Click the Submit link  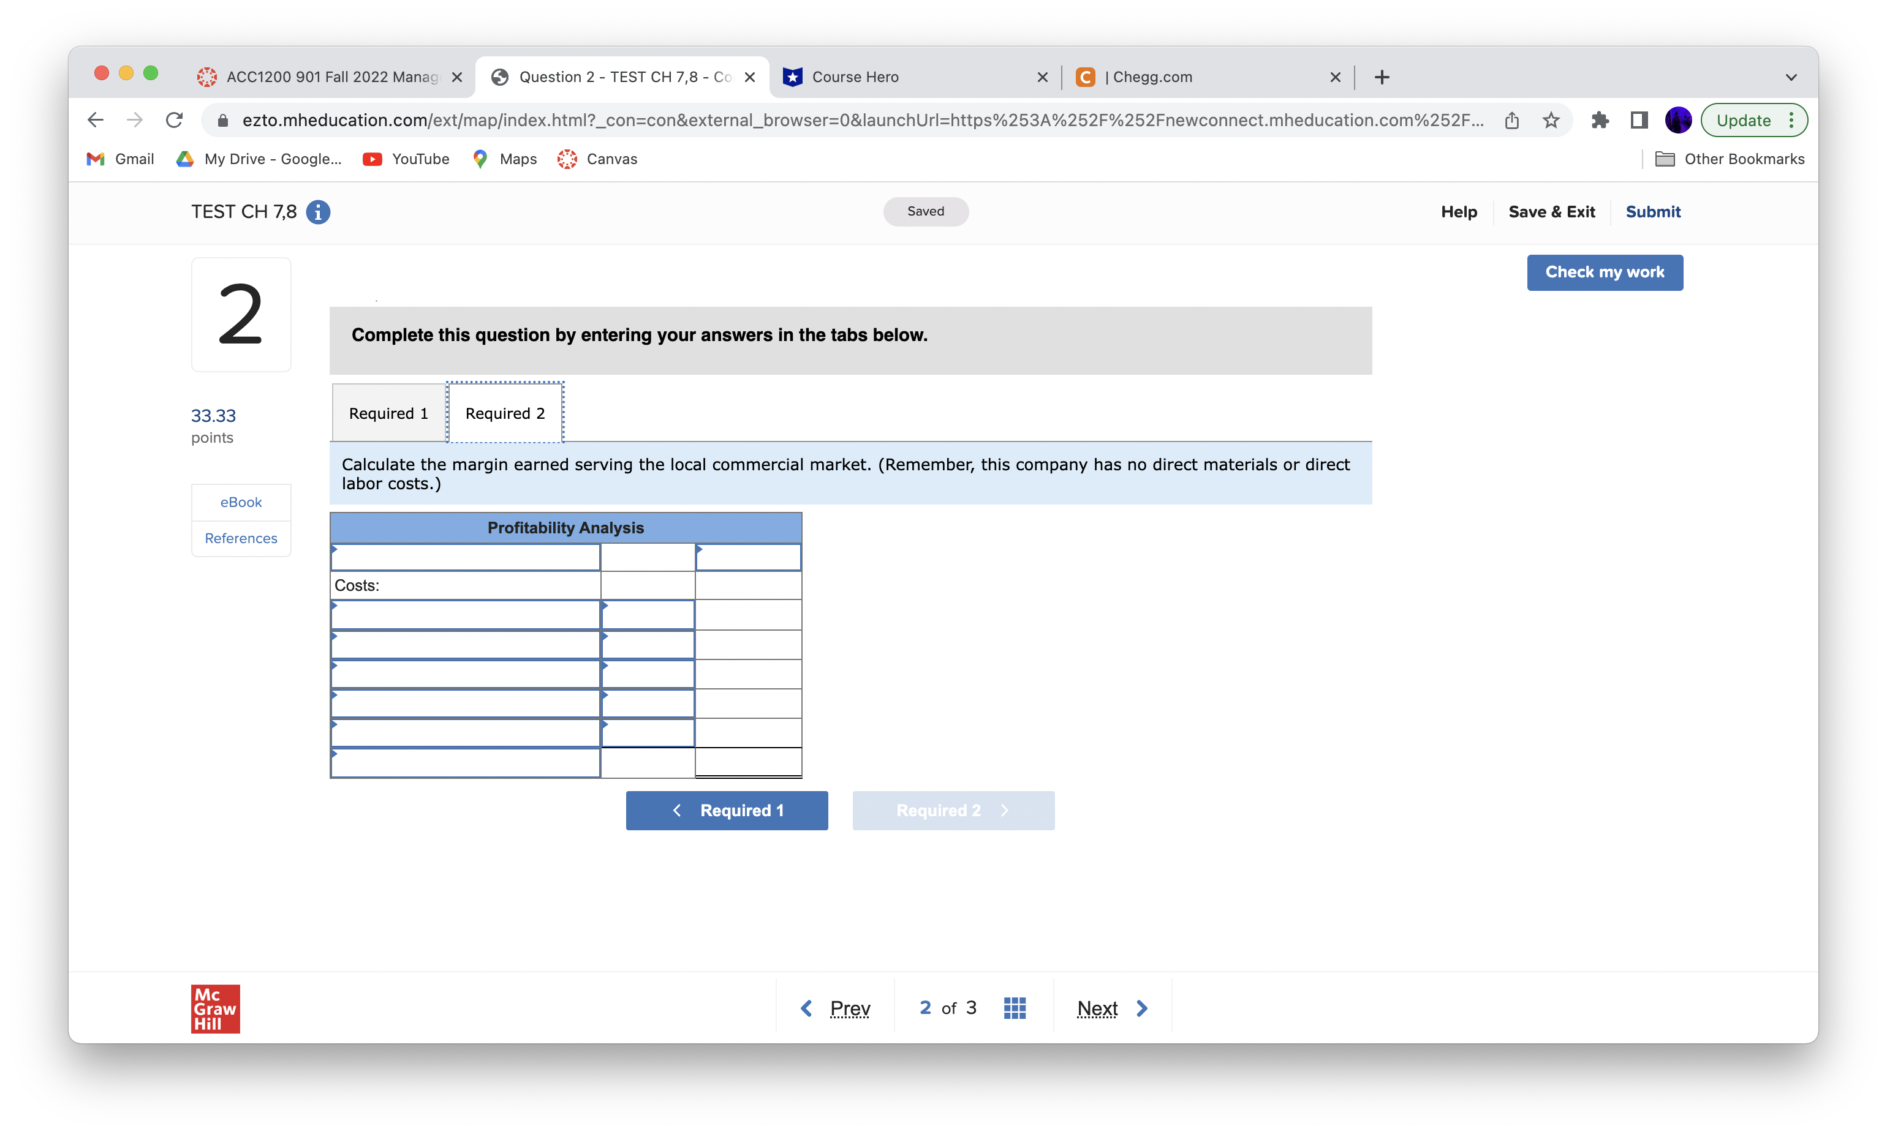coord(1652,212)
